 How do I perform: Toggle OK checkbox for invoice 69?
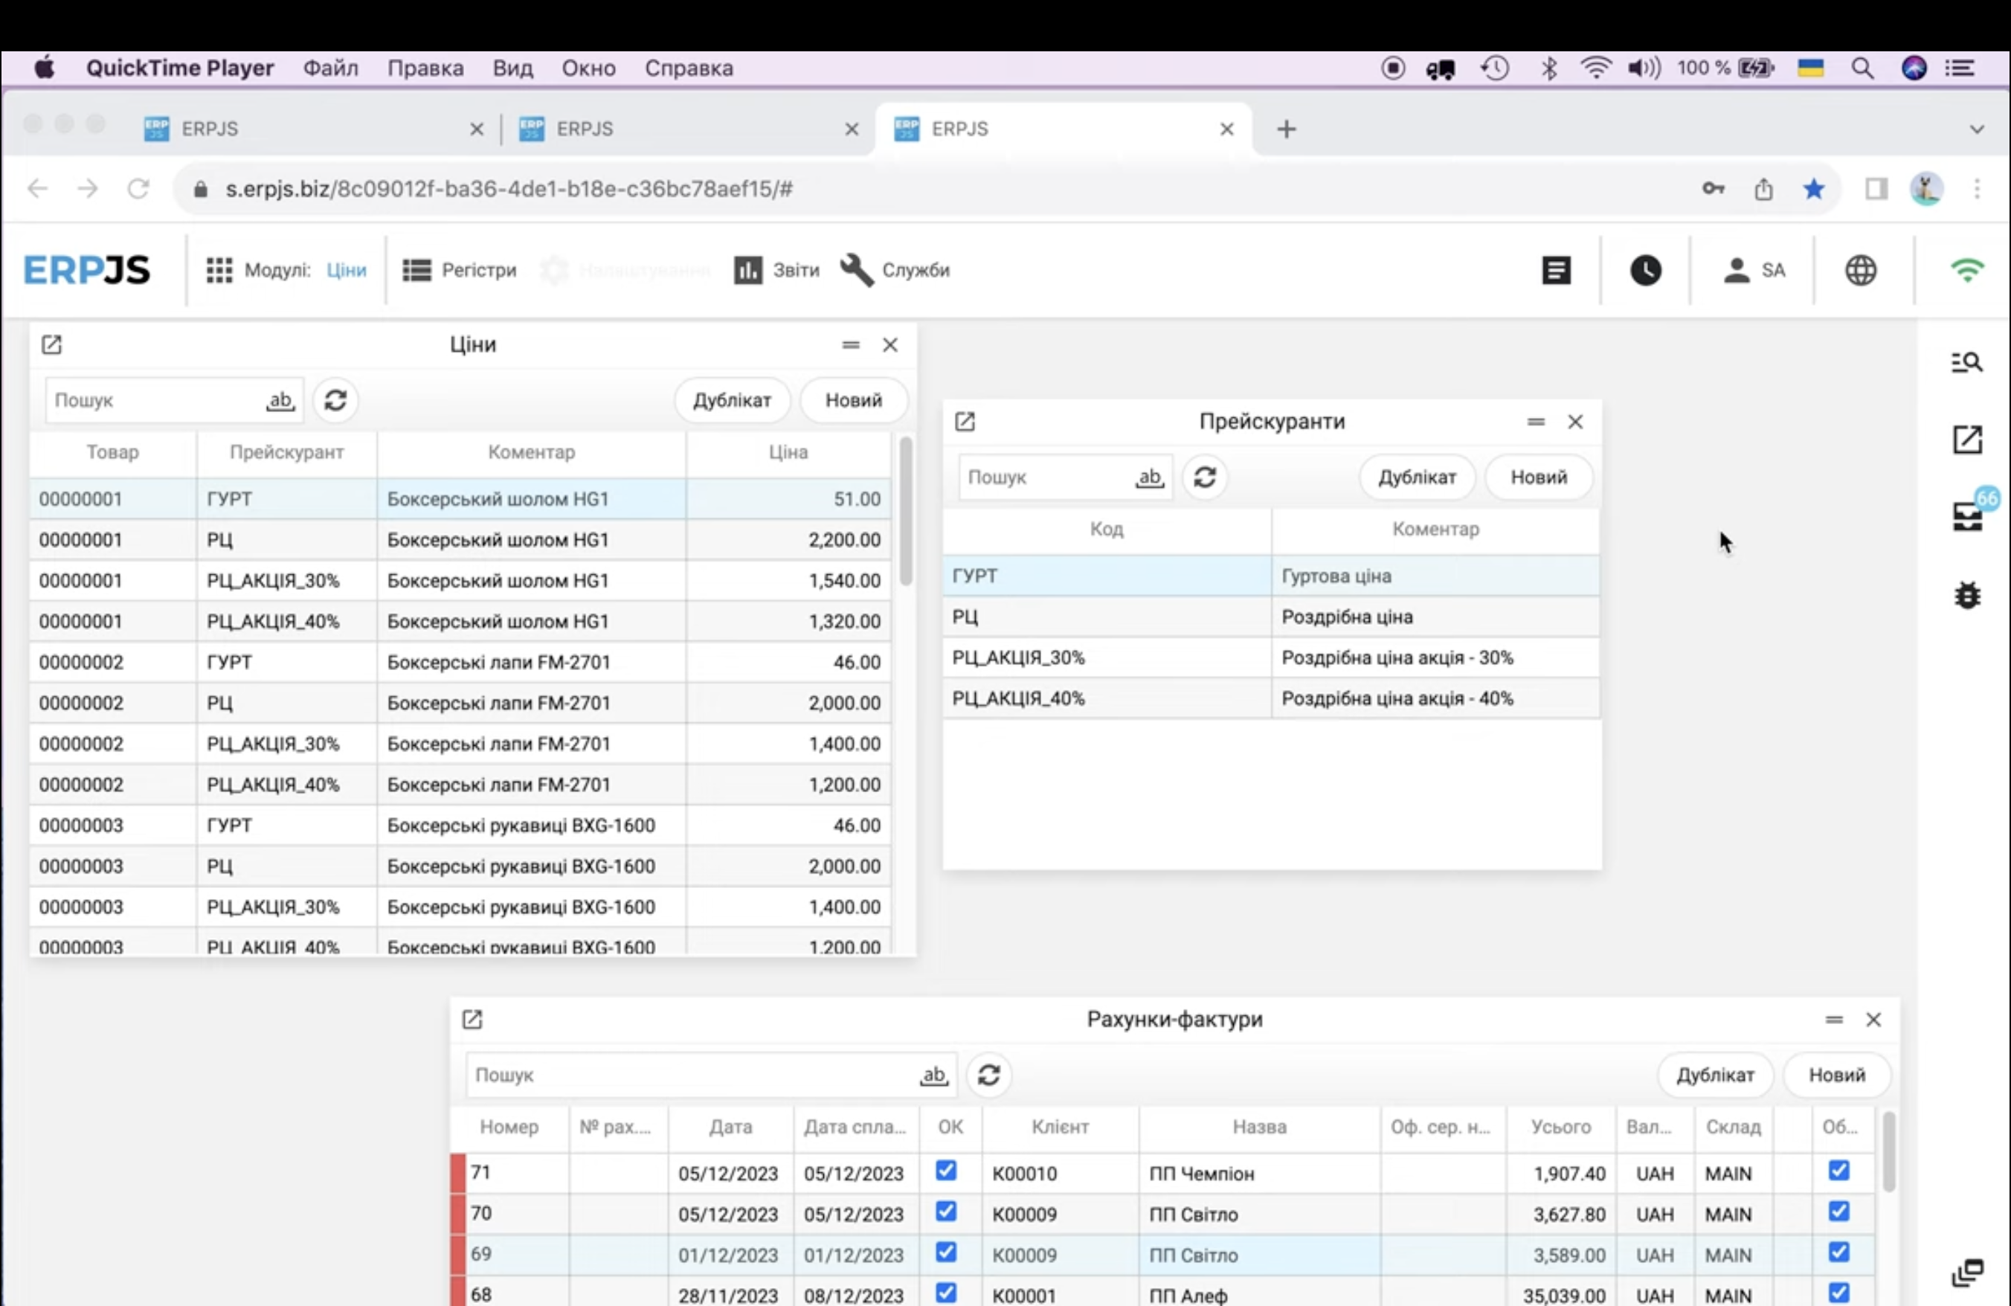[946, 1252]
